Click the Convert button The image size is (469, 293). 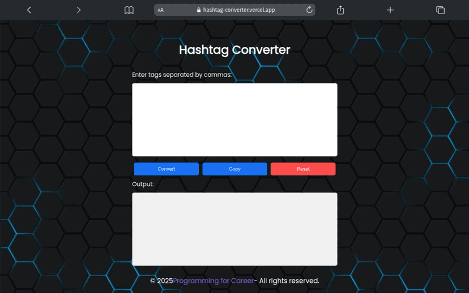click(x=167, y=169)
